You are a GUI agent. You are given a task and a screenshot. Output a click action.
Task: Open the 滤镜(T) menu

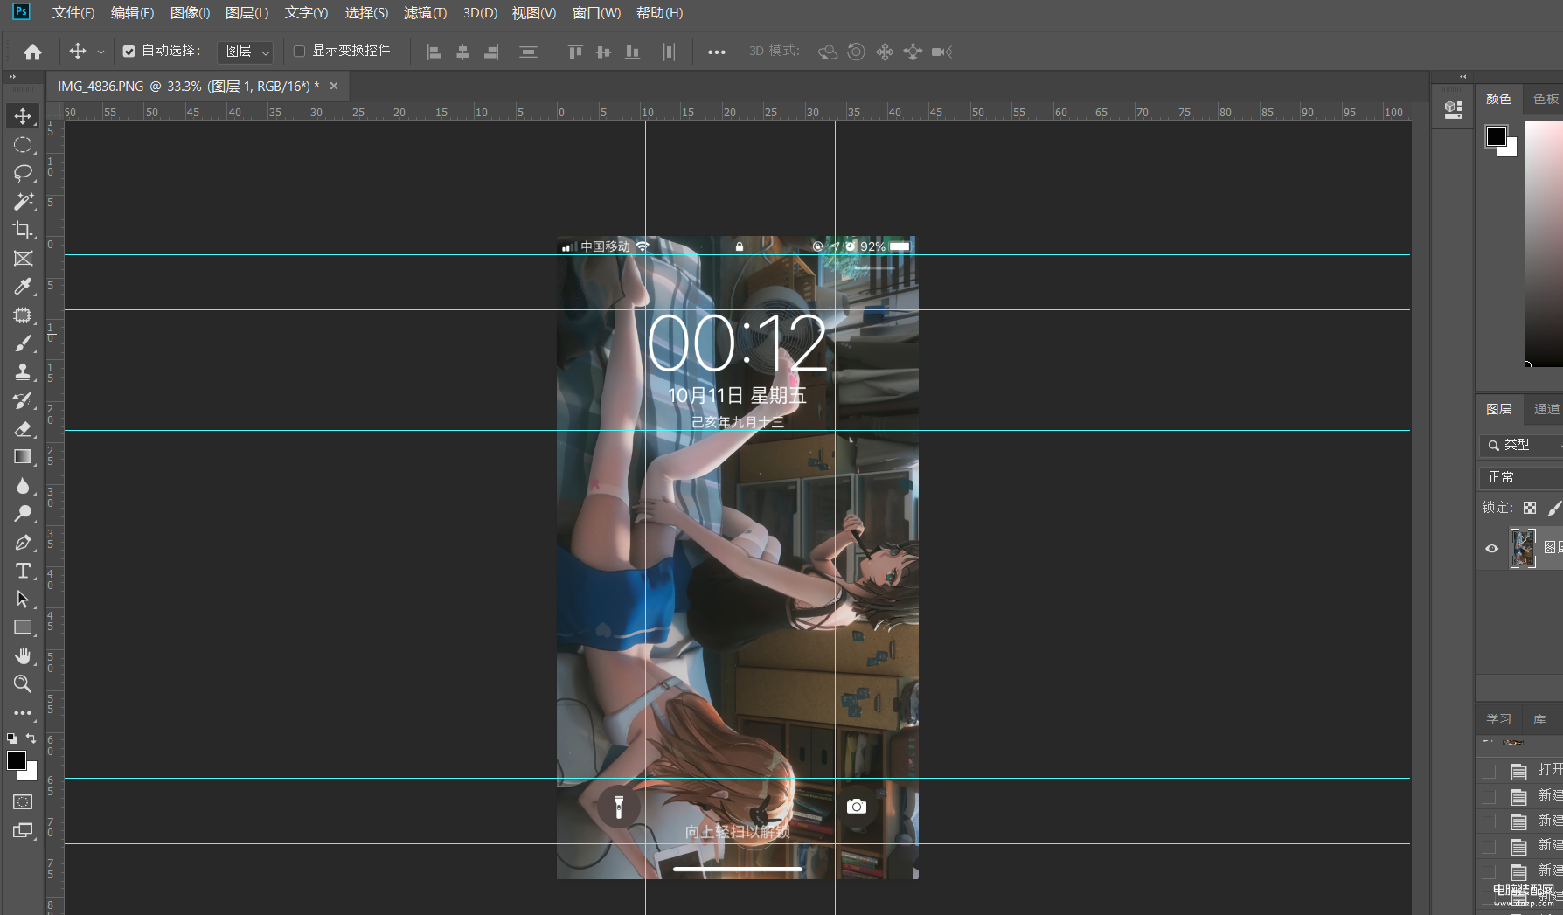[425, 13]
